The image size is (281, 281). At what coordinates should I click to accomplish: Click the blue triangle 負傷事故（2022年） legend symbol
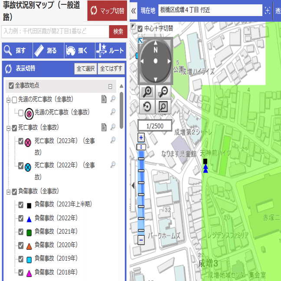29,219
